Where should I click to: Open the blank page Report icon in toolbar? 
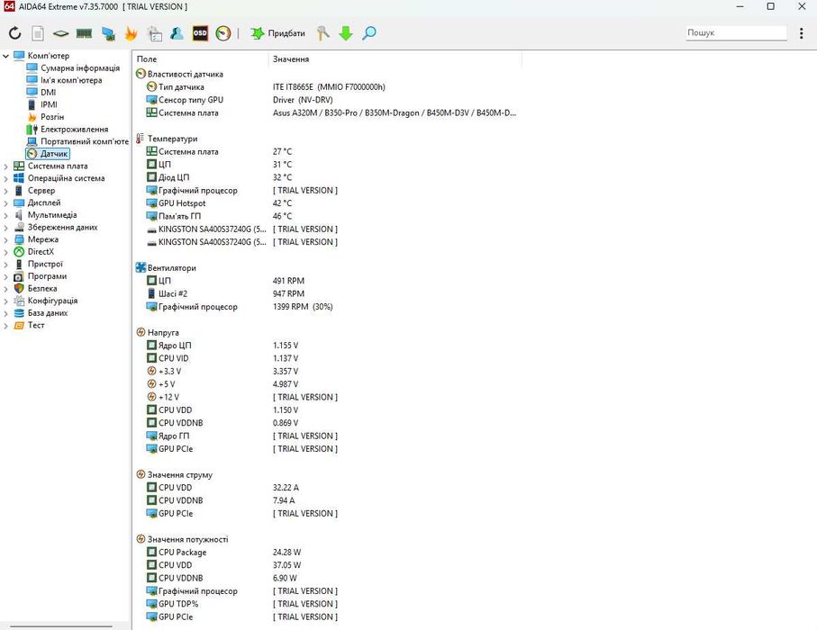pyautogui.click(x=38, y=33)
